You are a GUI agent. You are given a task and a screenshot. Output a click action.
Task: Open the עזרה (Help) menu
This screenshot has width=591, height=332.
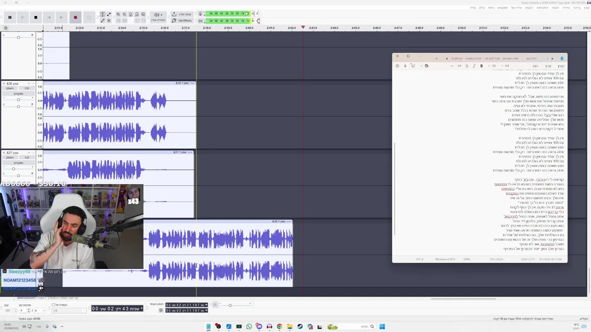tap(473, 8)
